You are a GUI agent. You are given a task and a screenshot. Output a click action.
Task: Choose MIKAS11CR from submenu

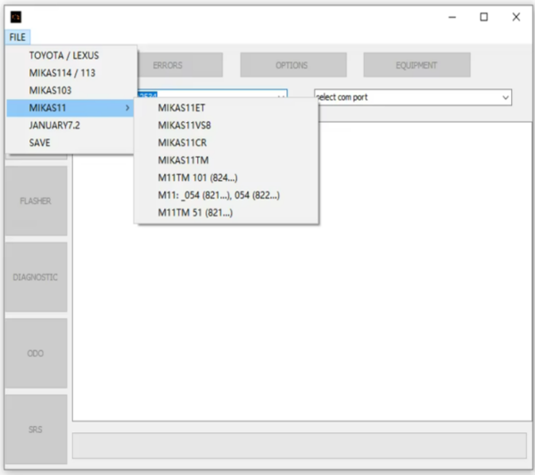click(x=226, y=143)
